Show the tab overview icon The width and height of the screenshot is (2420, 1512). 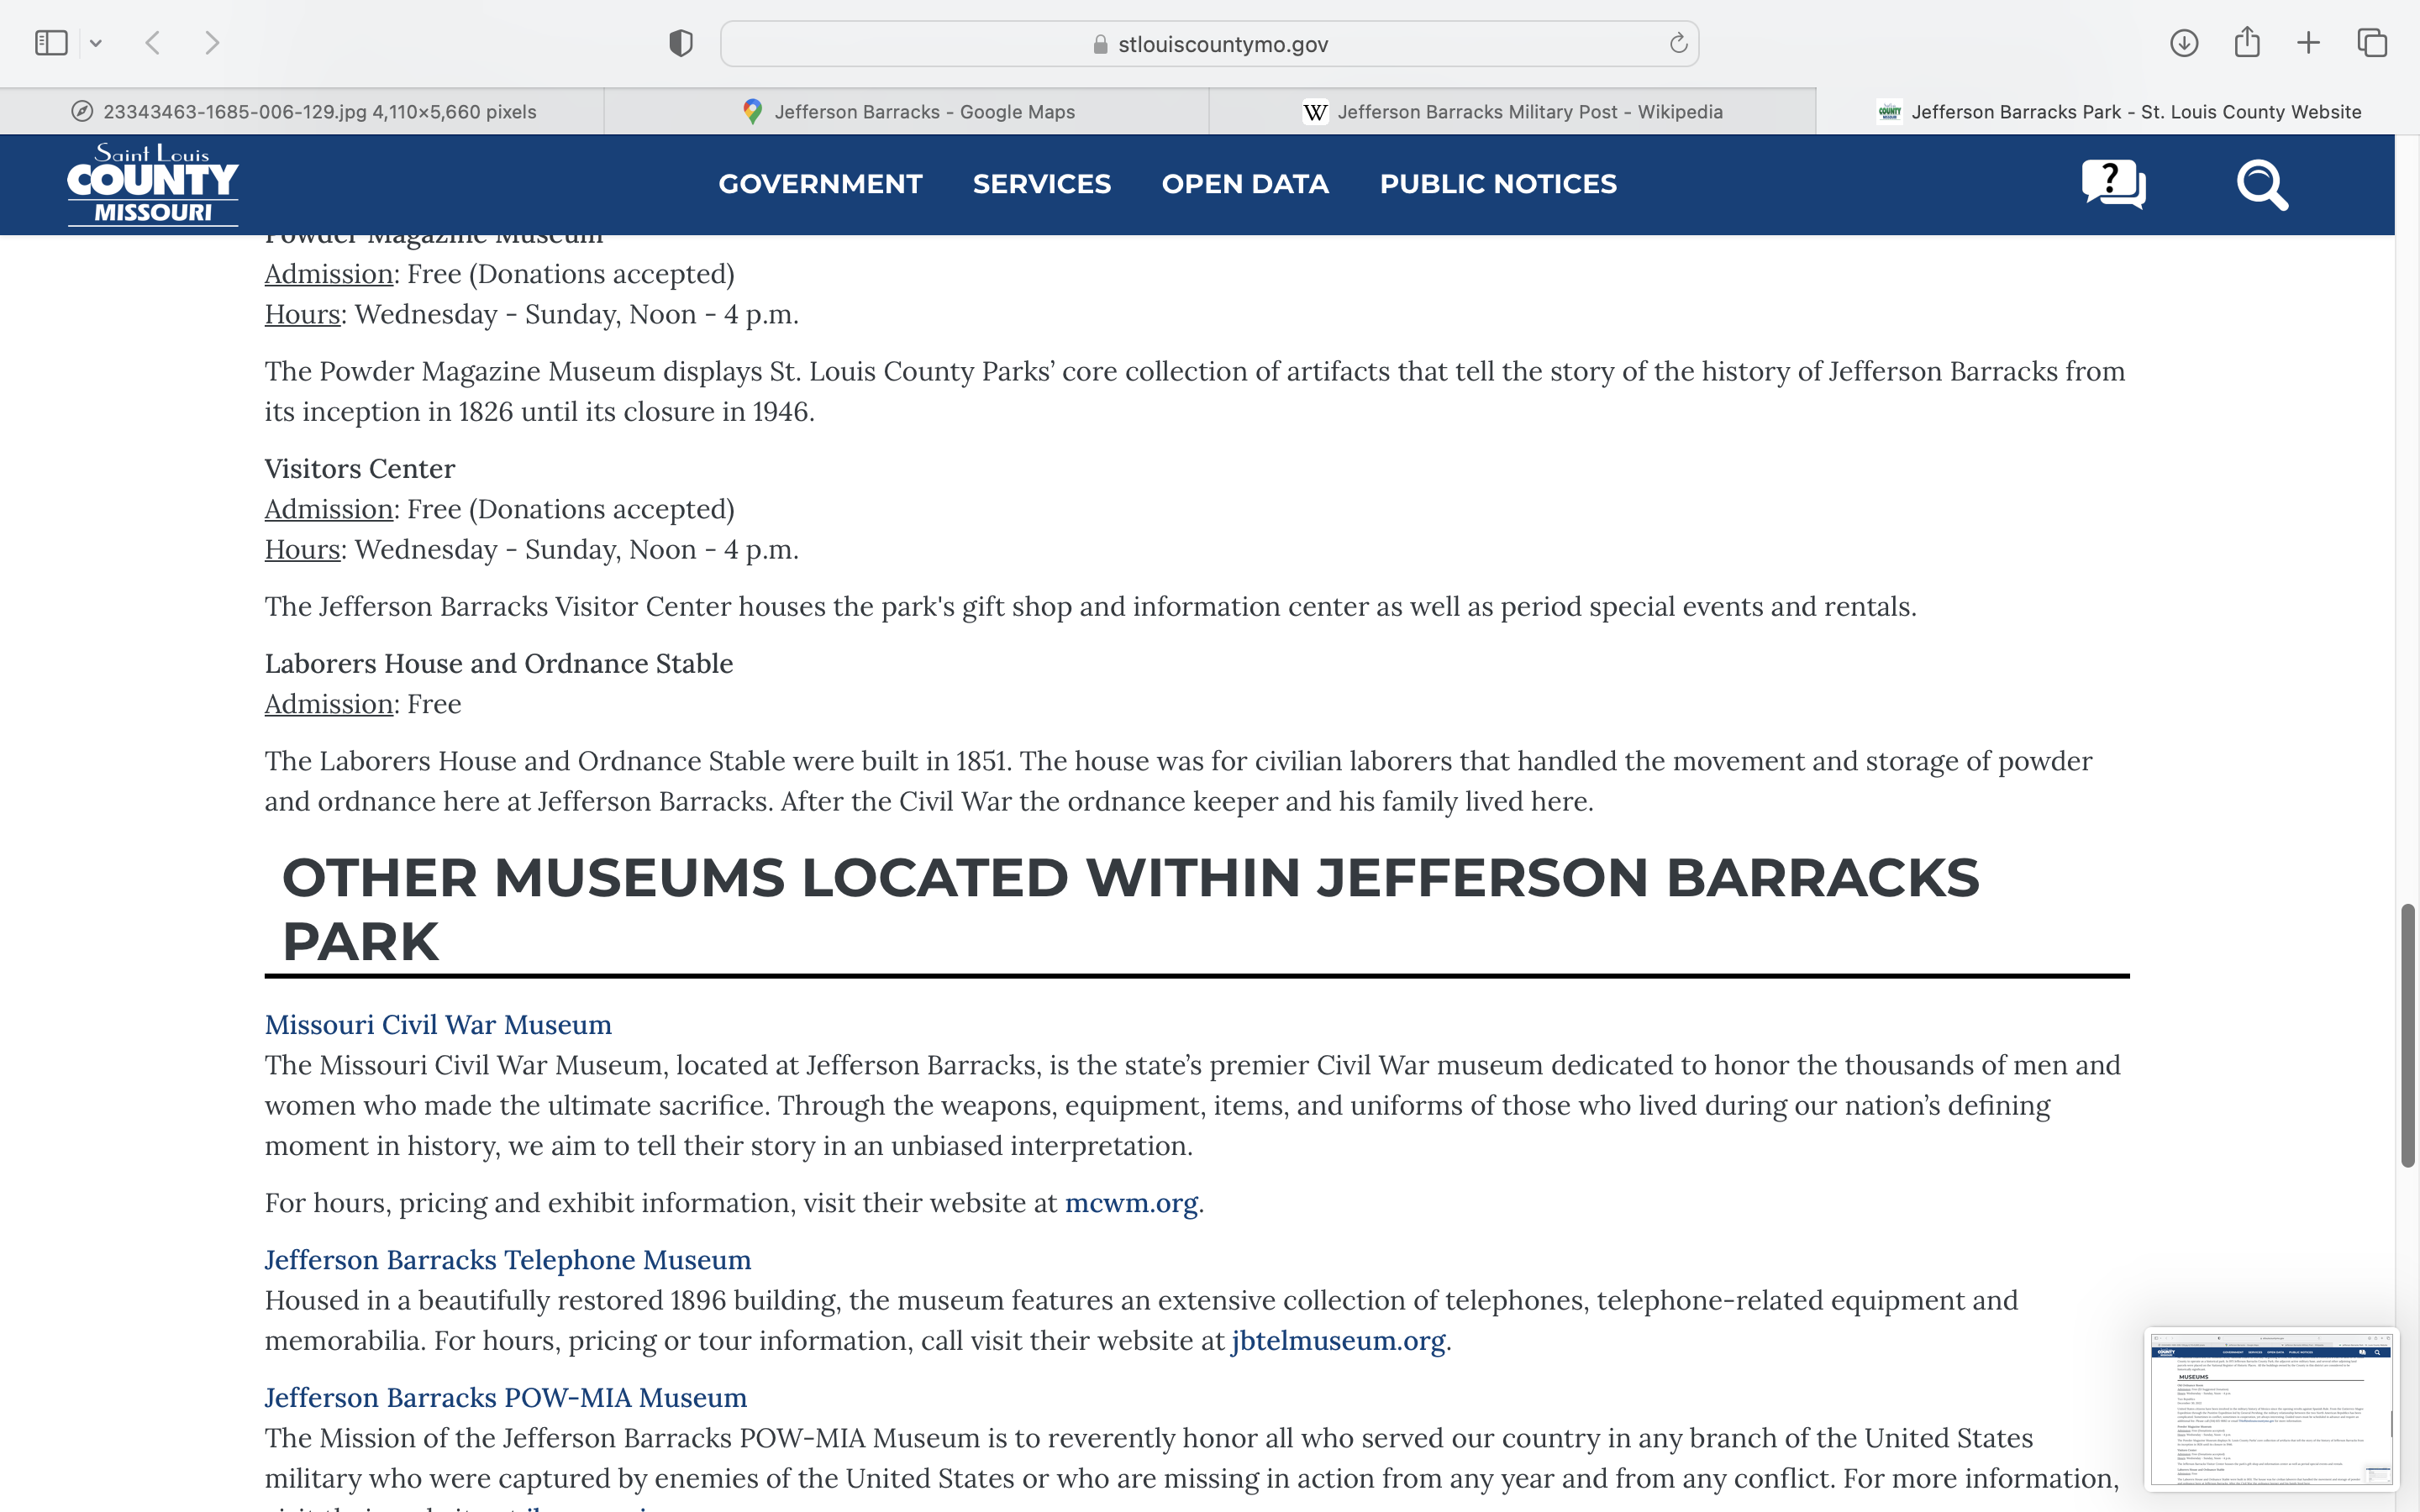point(2372,43)
